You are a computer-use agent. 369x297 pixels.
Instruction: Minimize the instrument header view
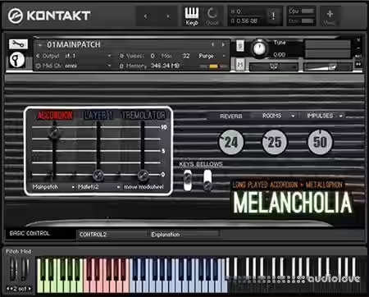click(358, 48)
